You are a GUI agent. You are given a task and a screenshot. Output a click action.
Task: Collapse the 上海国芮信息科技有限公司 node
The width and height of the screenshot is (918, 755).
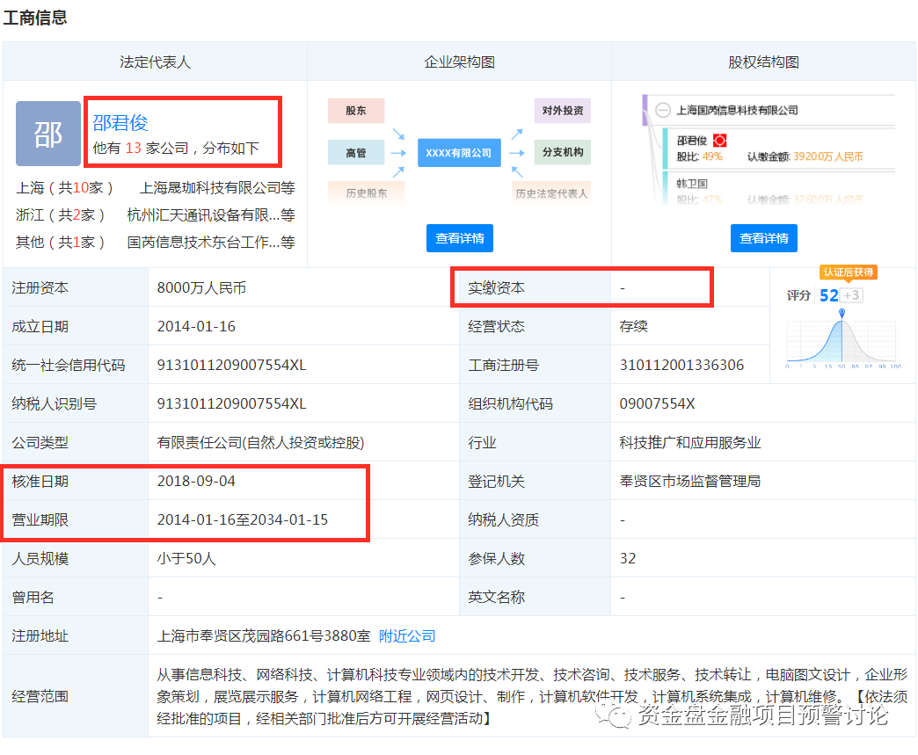click(x=663, y=110)
